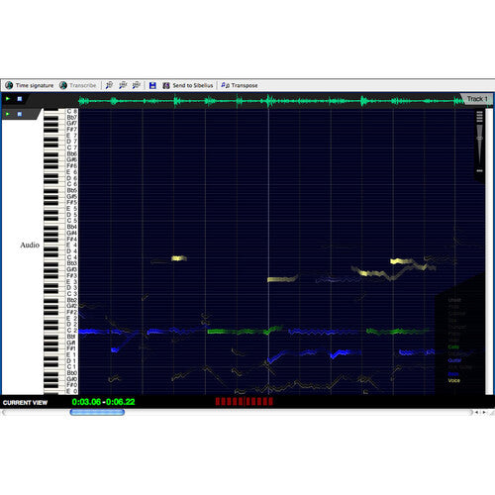Image resolution: width=495 pixels, height=495 pixels.
Task: Stop the waveform overview track
Action: pos(20,99)
